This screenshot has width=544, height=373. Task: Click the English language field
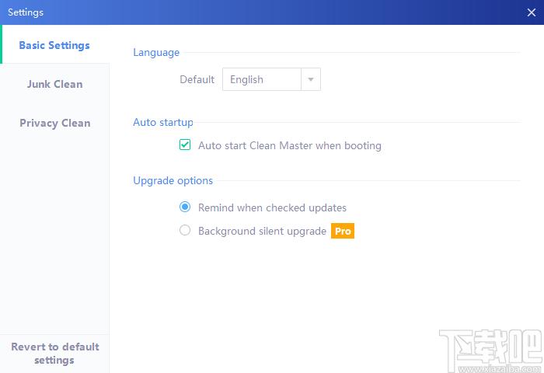click(x=262, y=79)
